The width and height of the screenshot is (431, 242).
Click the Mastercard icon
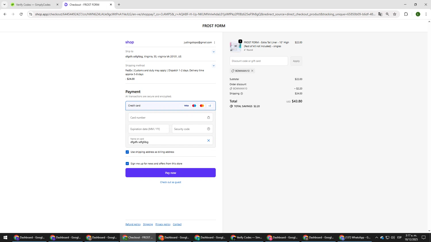point(202,106)
